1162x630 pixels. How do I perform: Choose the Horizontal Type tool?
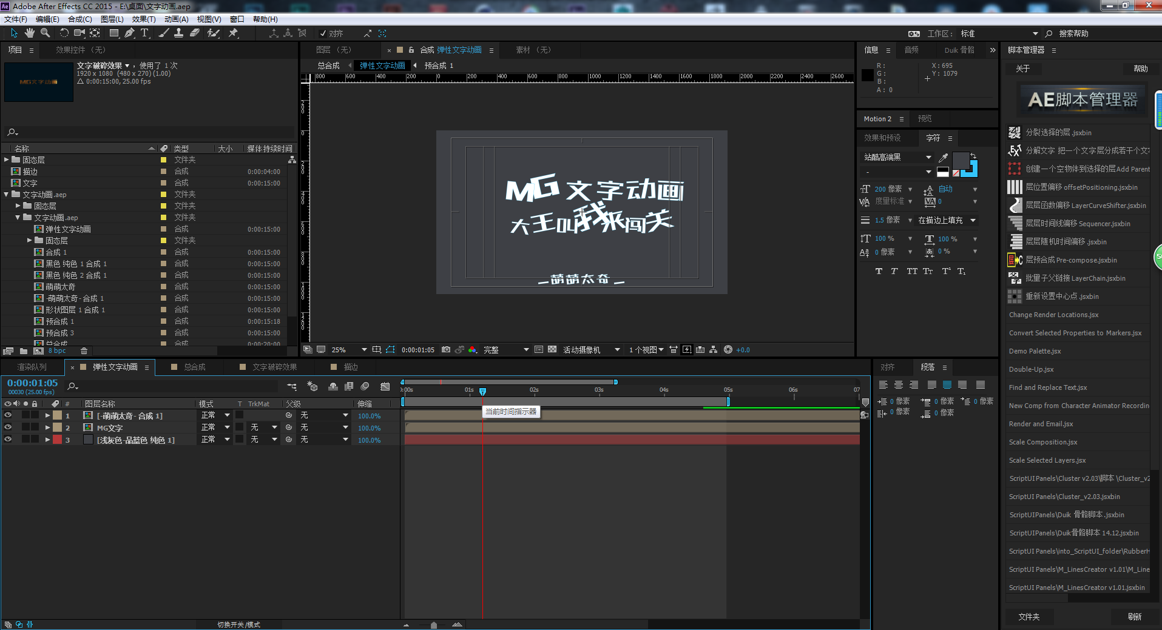click(x=144, y=33)
